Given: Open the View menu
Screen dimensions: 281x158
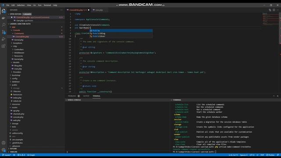Looking at the screenshot, I should (29, 5).
